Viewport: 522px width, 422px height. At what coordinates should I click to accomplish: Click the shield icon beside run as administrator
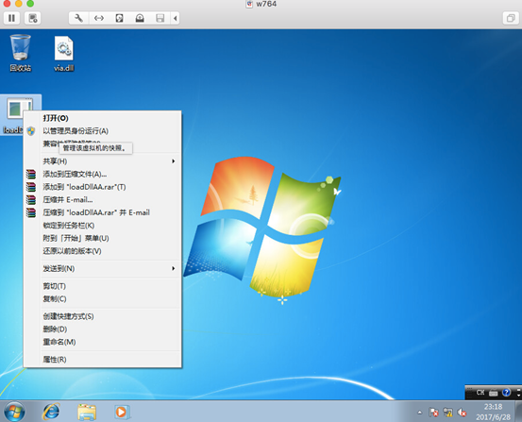coord(31,131)
